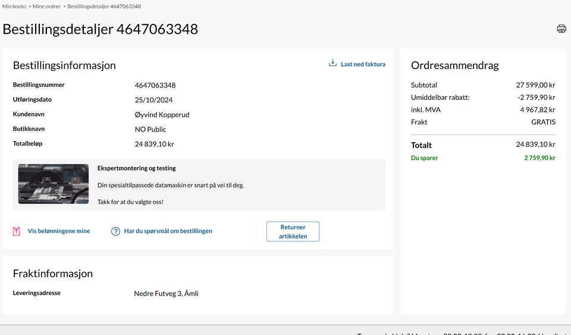Click the inkl. MVA label

(426, 109)
